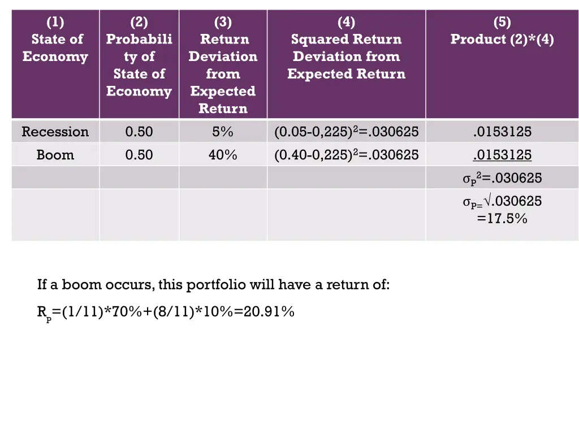
Task: Click the (0.40-0,225)² formula cell
Action: point(347,155)
